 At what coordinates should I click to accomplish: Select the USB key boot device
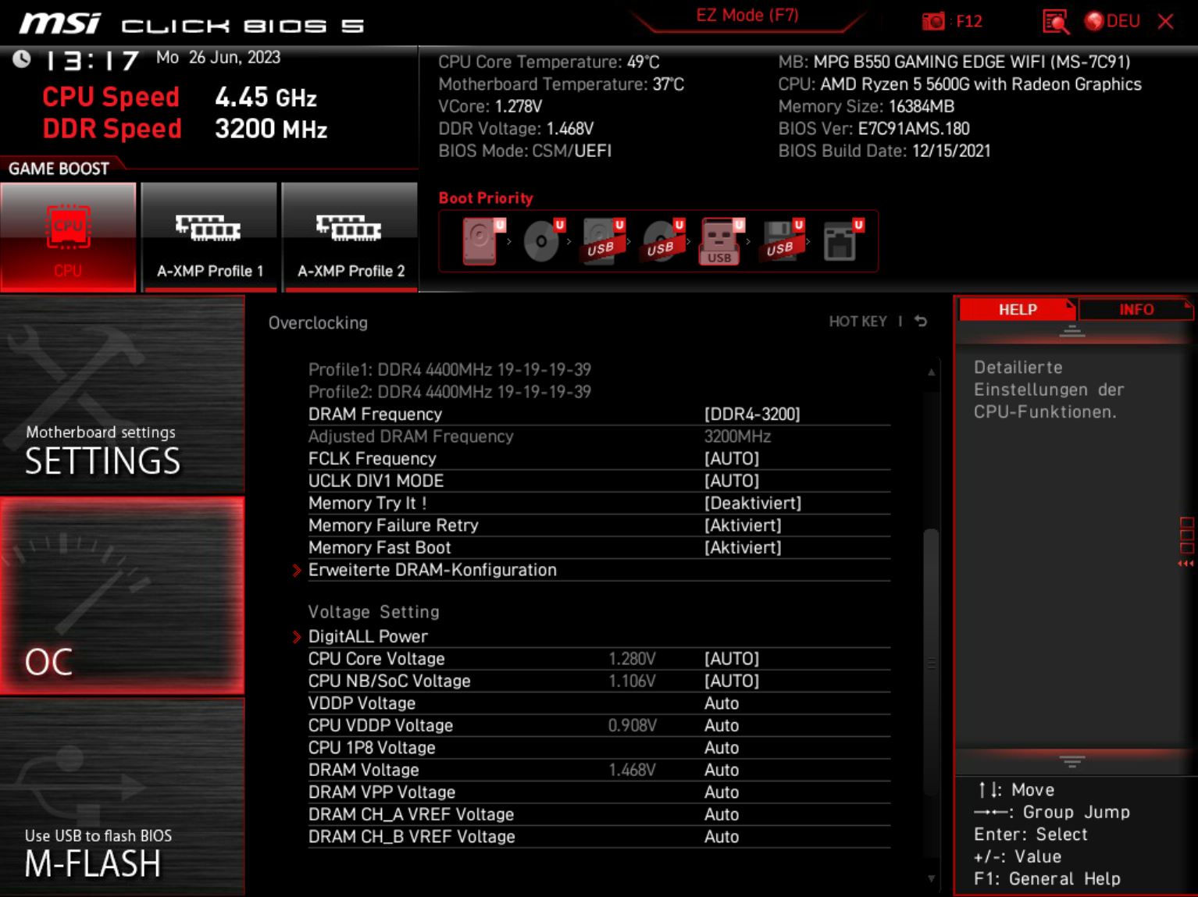click(x=722, y=241)
